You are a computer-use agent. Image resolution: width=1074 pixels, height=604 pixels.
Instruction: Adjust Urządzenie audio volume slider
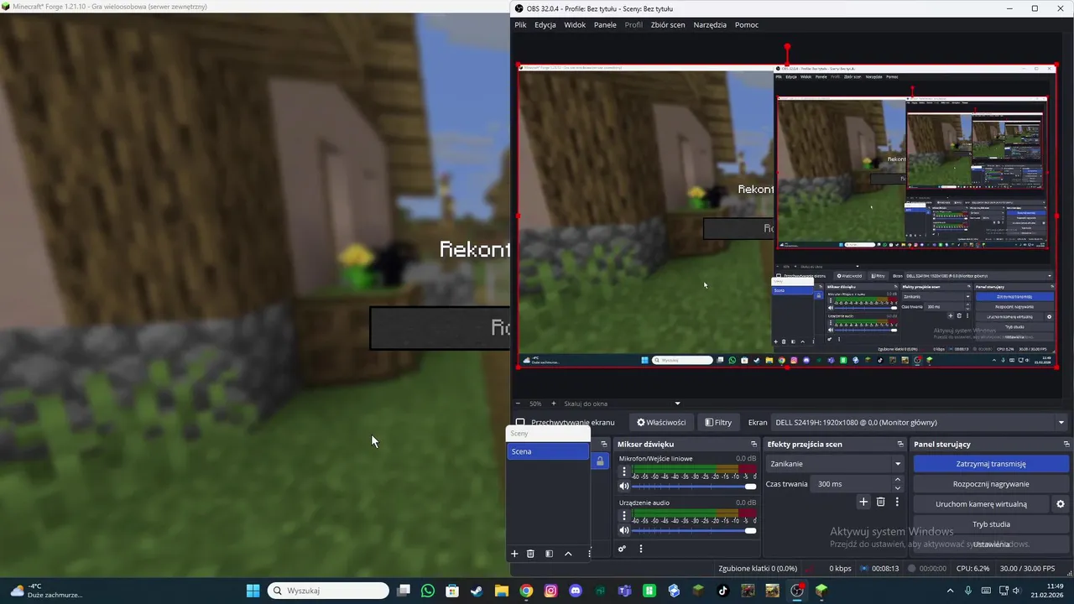click(694, 530)
